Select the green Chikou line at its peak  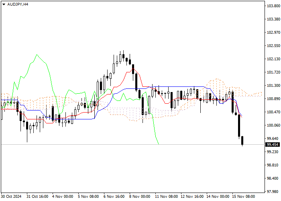pos(37,55)
